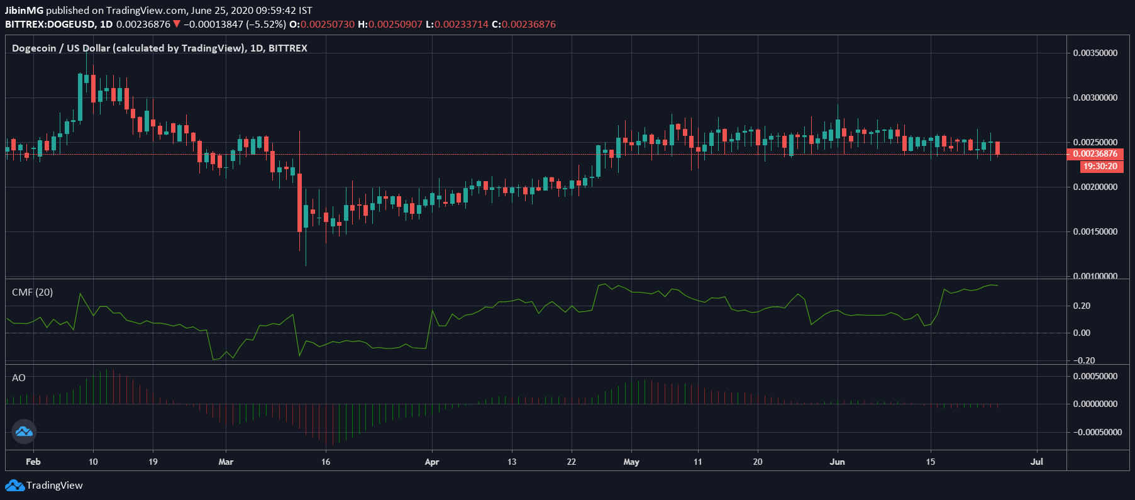The image size is (1135, 500).
Task: Click the Low value L:0.00233714
Action: point(457,25)
